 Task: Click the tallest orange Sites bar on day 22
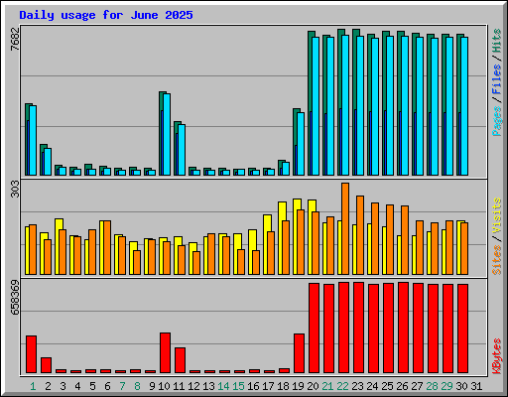(345, 228)
